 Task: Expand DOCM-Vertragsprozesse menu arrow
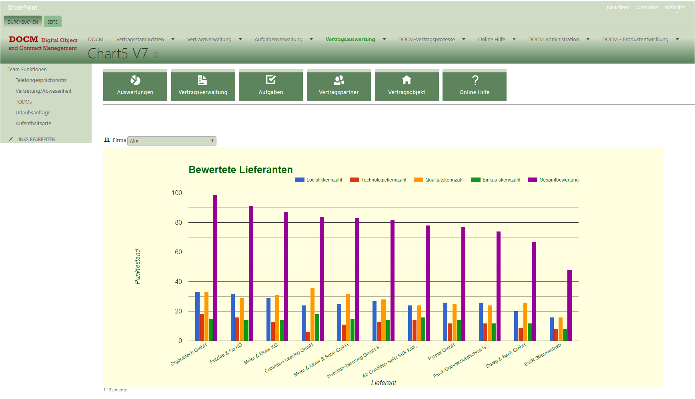click(x=464, y=39)
